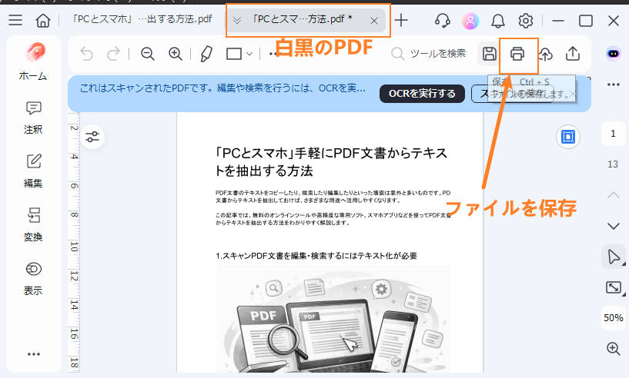
Task: Dismiss the save tooltip with its X
Action: click(573, 94)
